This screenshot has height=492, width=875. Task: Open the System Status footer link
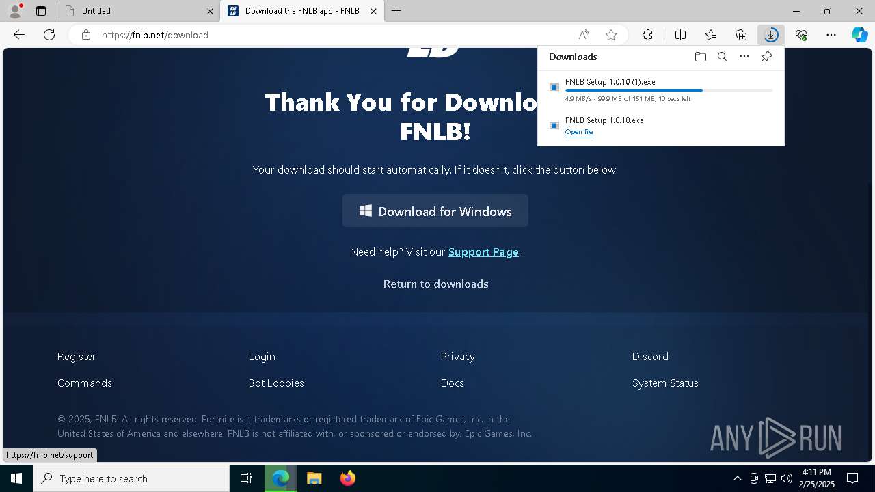[665, 383]
